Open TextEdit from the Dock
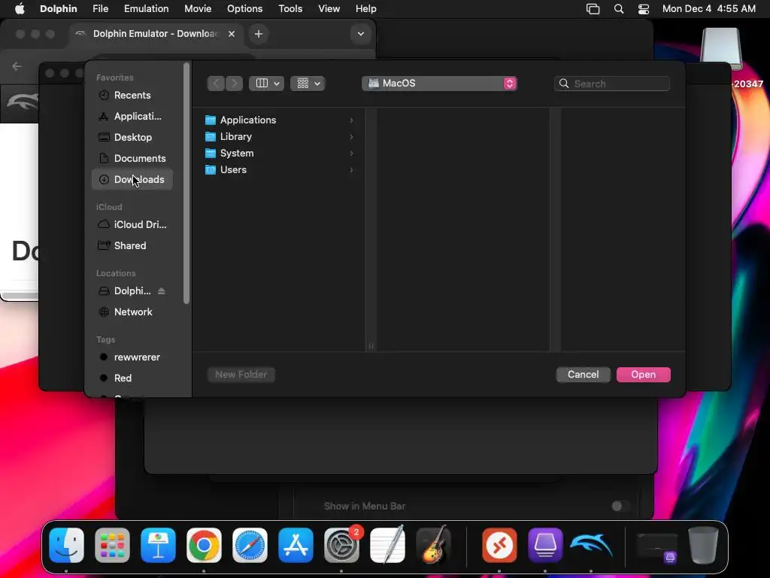The image size is (770, 578). click(x=387, y=546)
